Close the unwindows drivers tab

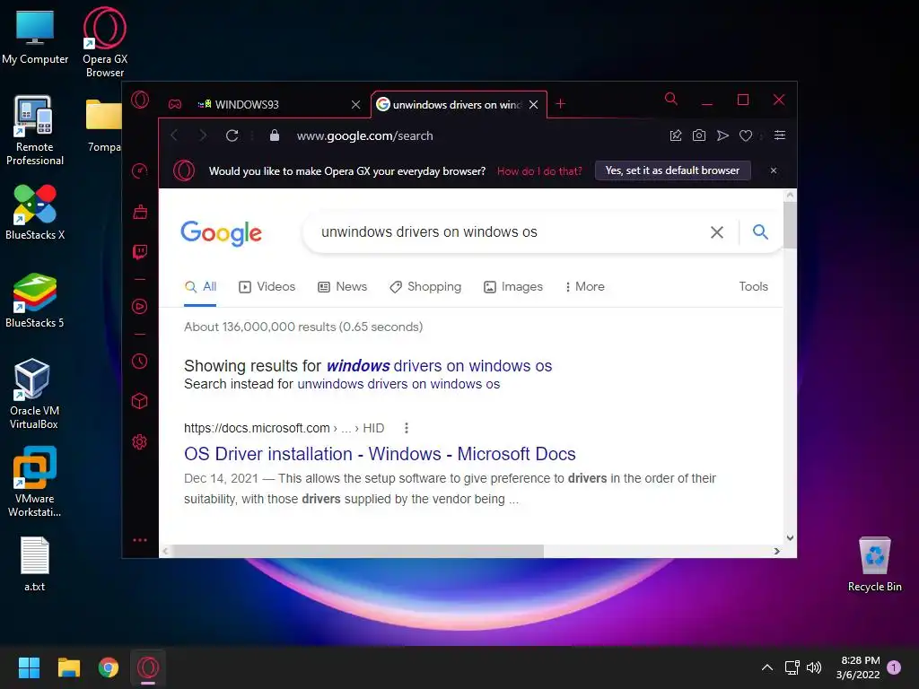[533, 104]
